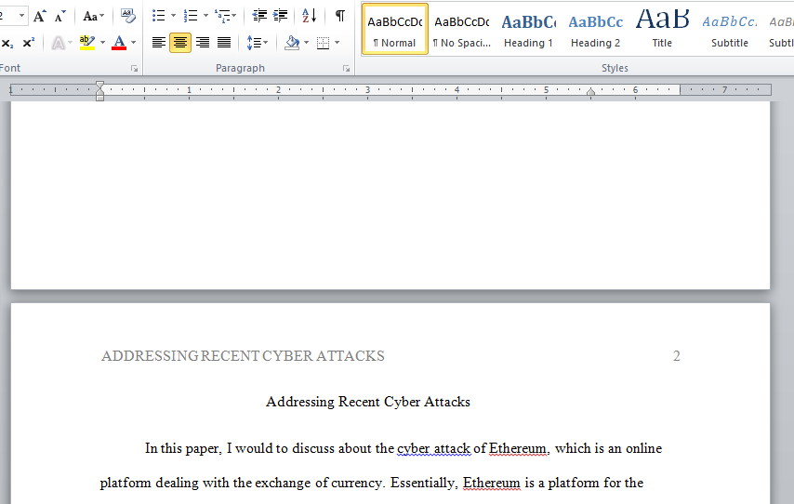Click the Increase Indent icon

(x=280, y=16)
